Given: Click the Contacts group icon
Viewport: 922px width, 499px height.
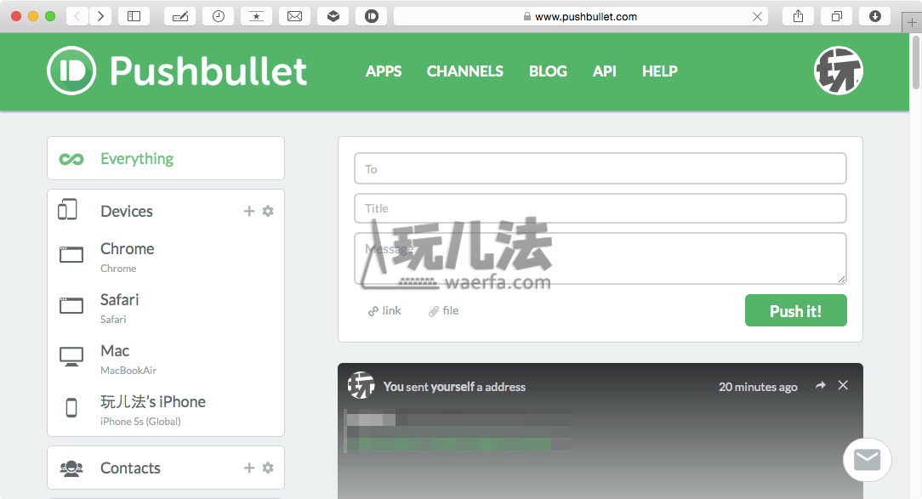Looking at the screenshot, I should (71, 468).
